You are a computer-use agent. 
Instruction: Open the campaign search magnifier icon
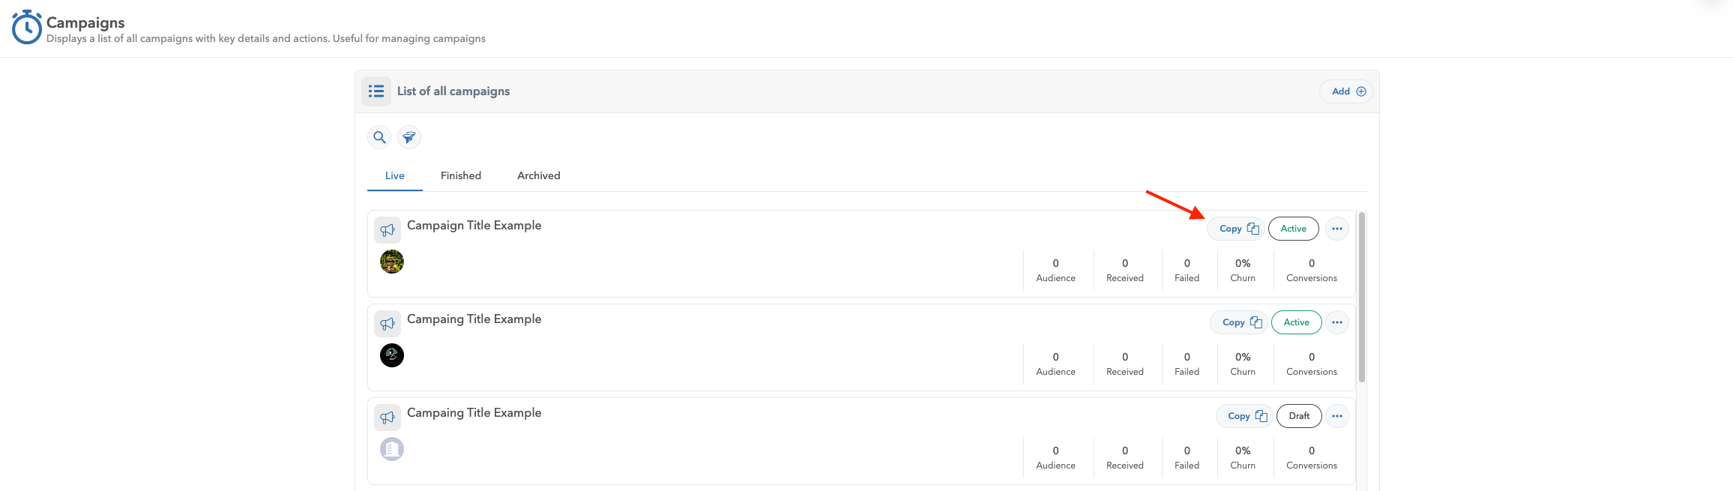[x=379, y=137]
